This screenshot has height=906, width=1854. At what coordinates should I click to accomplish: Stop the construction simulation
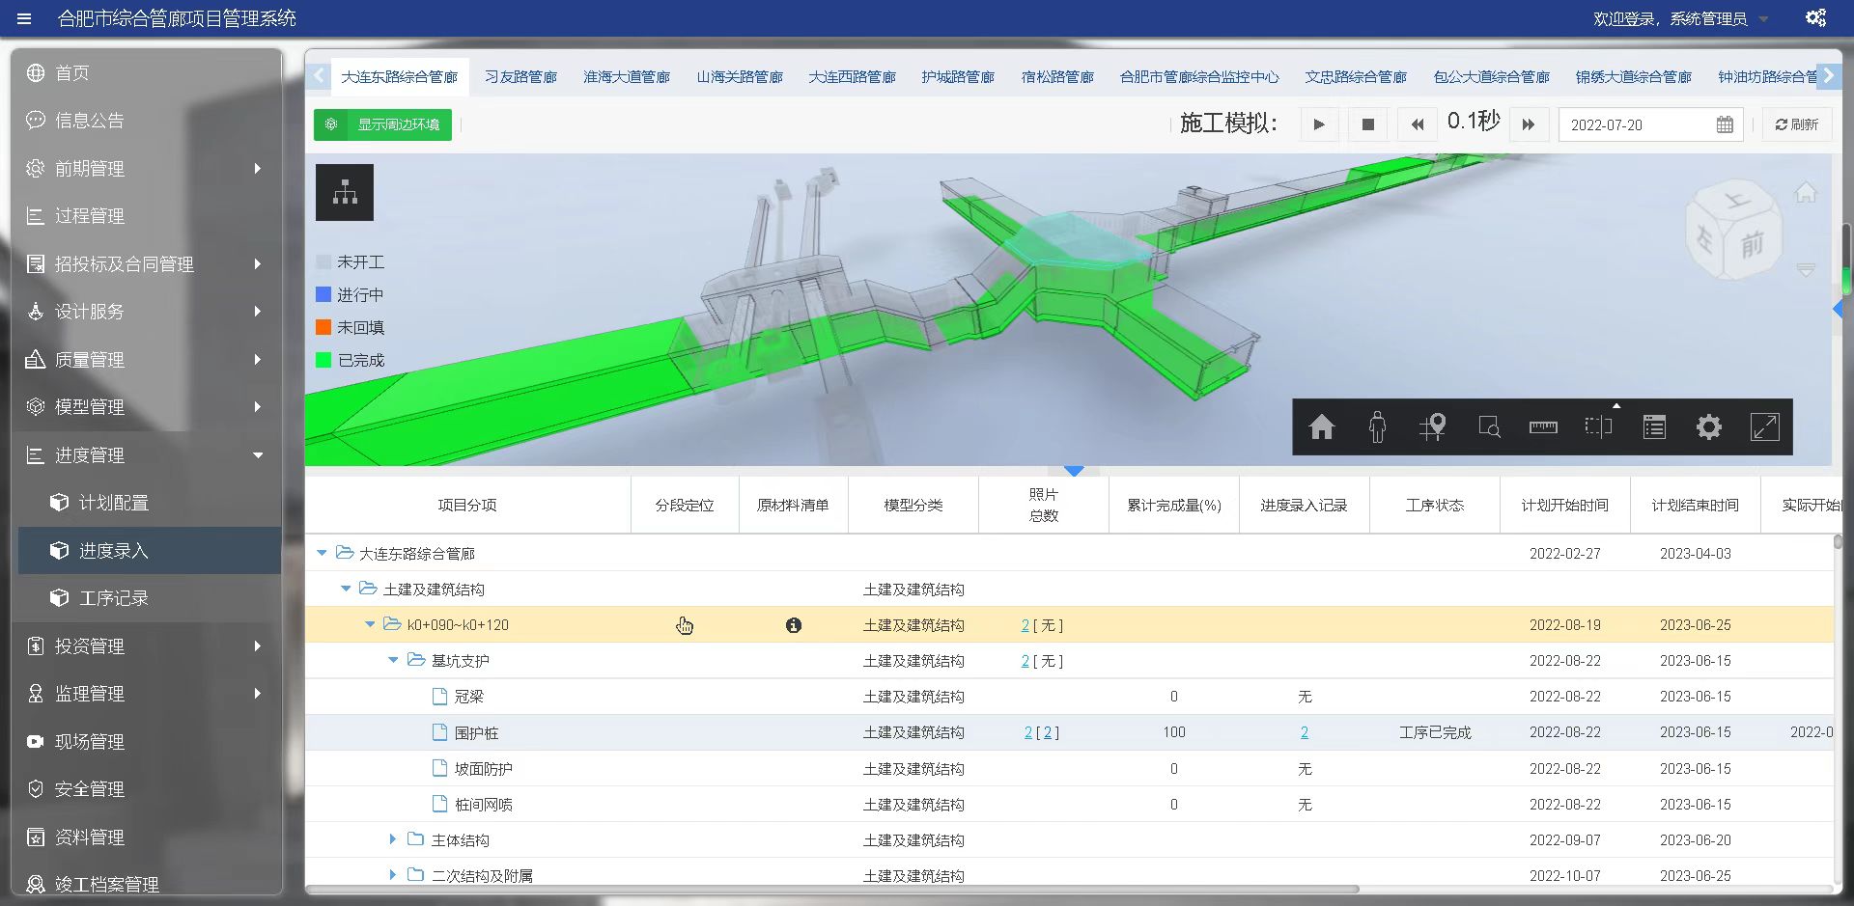pyautogui.click(x=1367, y=124)
